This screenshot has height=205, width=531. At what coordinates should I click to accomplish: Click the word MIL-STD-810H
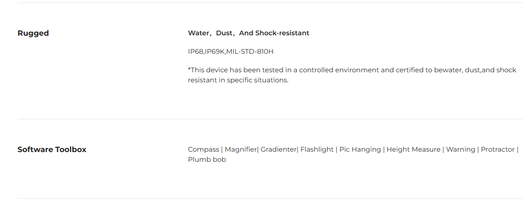click(x=250, y=52)
